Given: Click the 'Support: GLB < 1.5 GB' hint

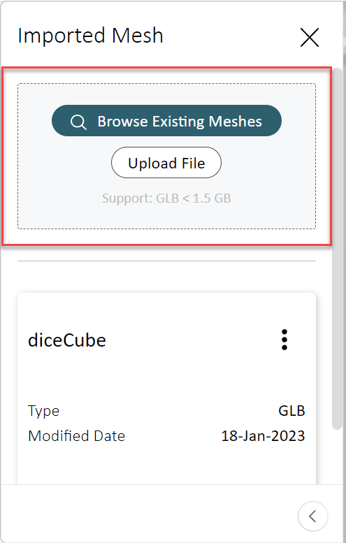Looking at the screenshot, I should 166,198.
